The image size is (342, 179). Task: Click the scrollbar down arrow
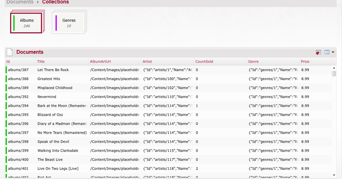coord(334,175)
